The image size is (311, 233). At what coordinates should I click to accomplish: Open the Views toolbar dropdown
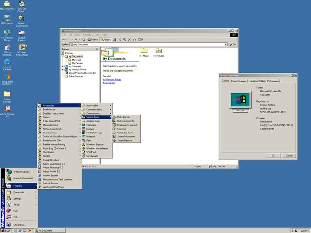(140, 40)
